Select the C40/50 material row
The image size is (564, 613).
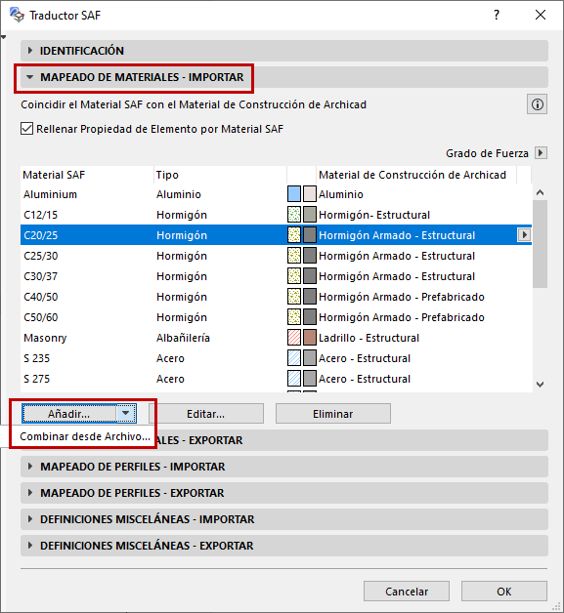276,297
